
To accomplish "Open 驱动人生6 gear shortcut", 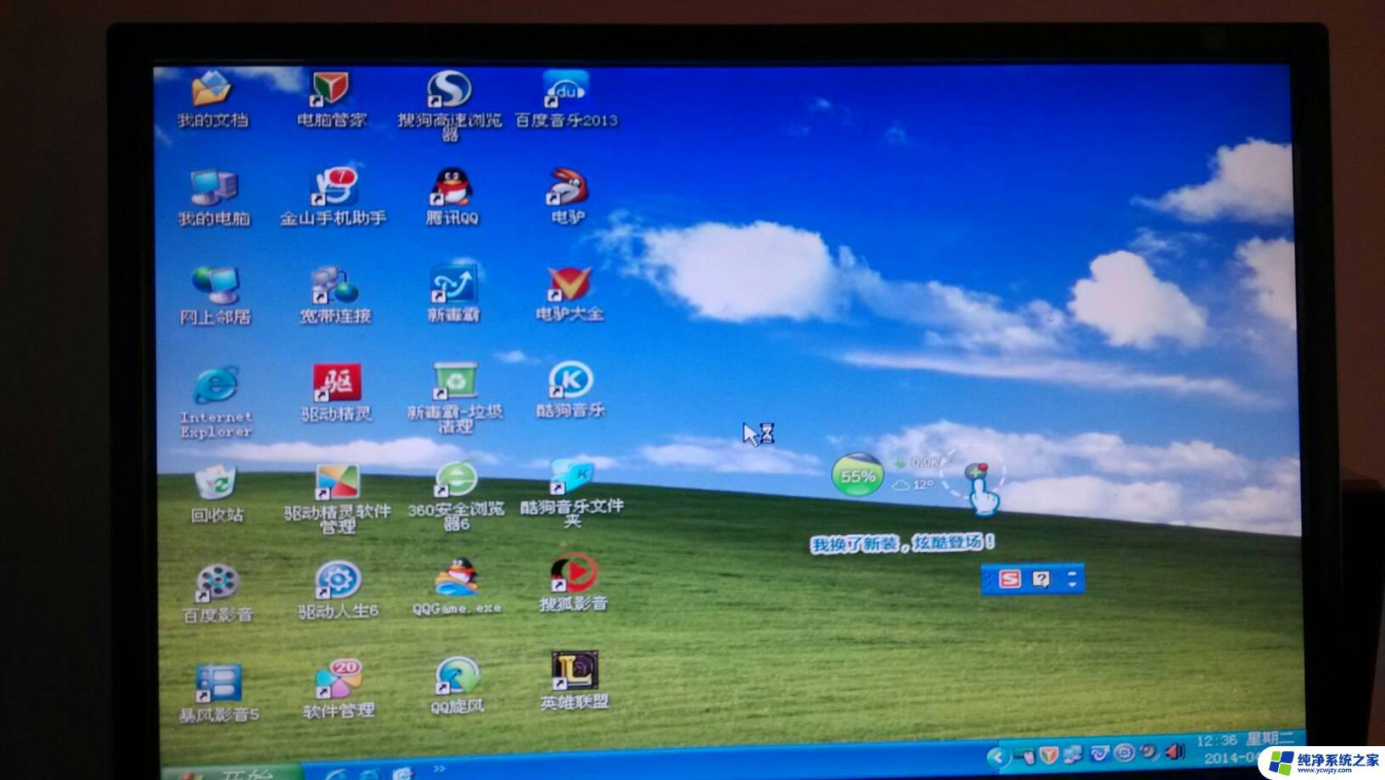I will pyautogui.click(x=338, y=590).
